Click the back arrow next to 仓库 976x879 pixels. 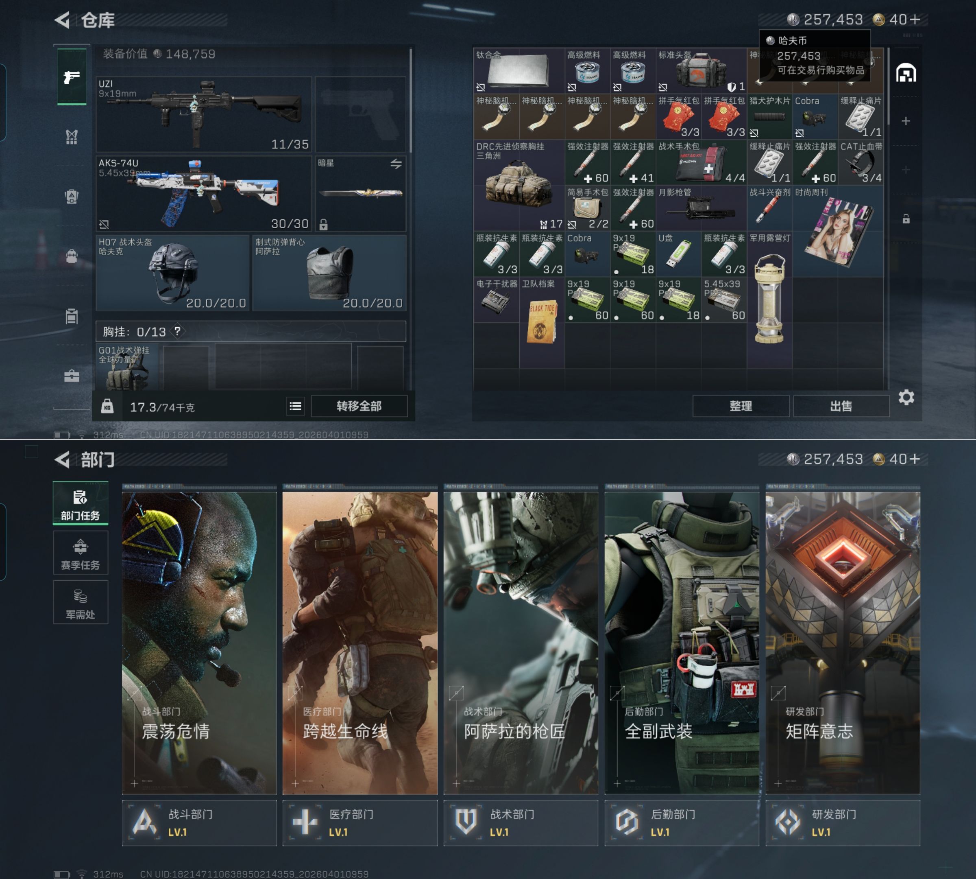(62, 20)
